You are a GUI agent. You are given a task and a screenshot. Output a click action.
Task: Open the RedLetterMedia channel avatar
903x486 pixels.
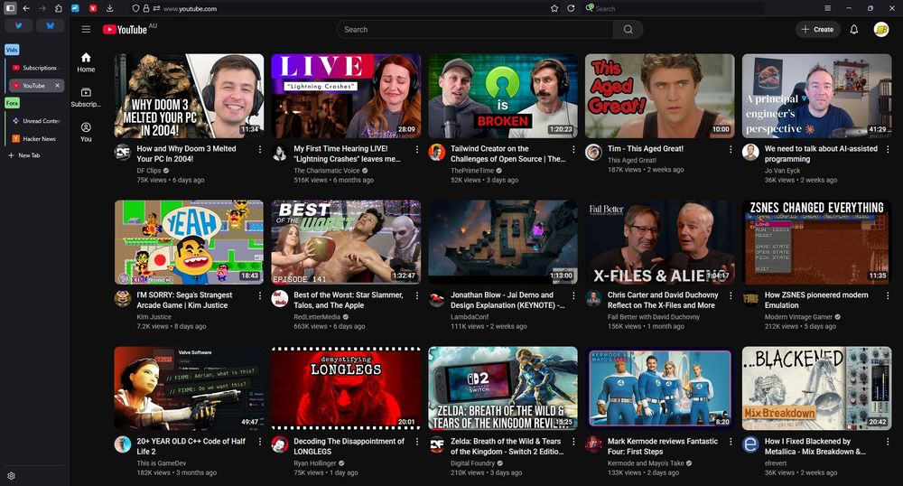[280, 299]
